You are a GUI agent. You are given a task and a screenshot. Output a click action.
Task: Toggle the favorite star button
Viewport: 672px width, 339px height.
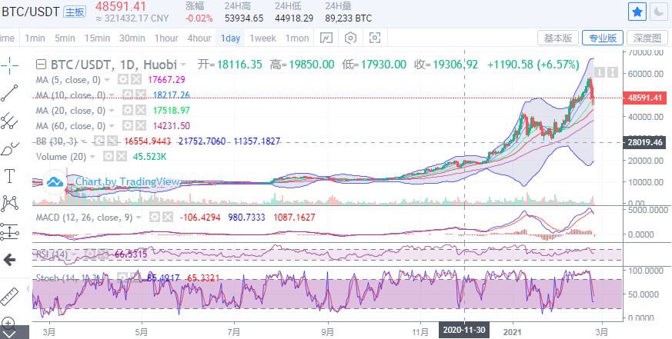[637, 12]
